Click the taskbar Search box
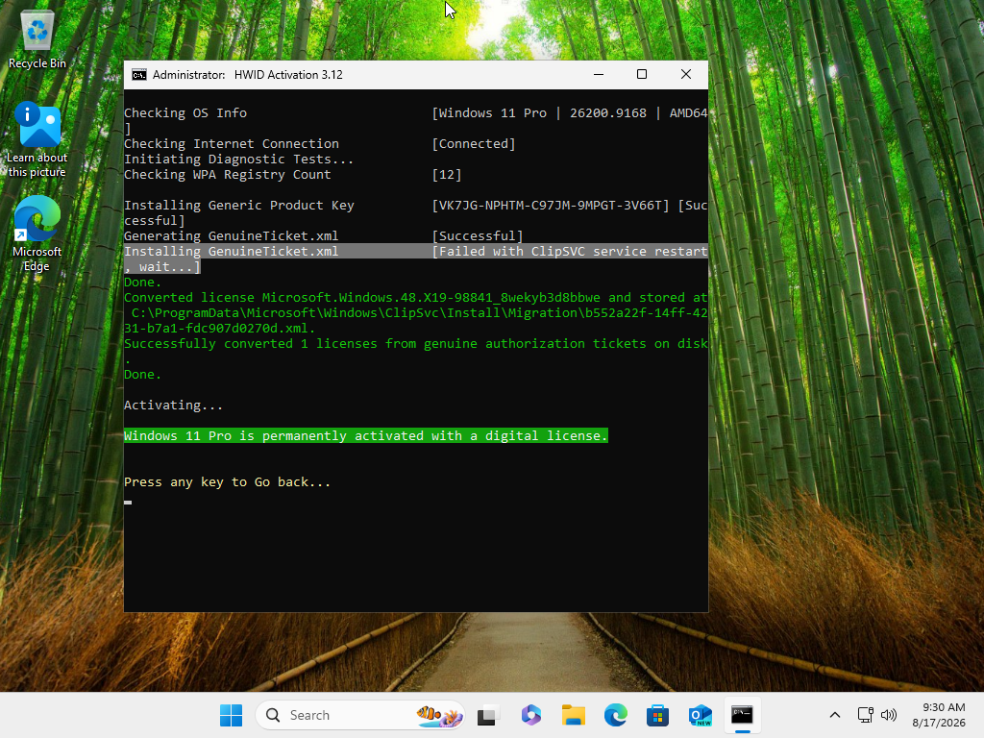 360,715
